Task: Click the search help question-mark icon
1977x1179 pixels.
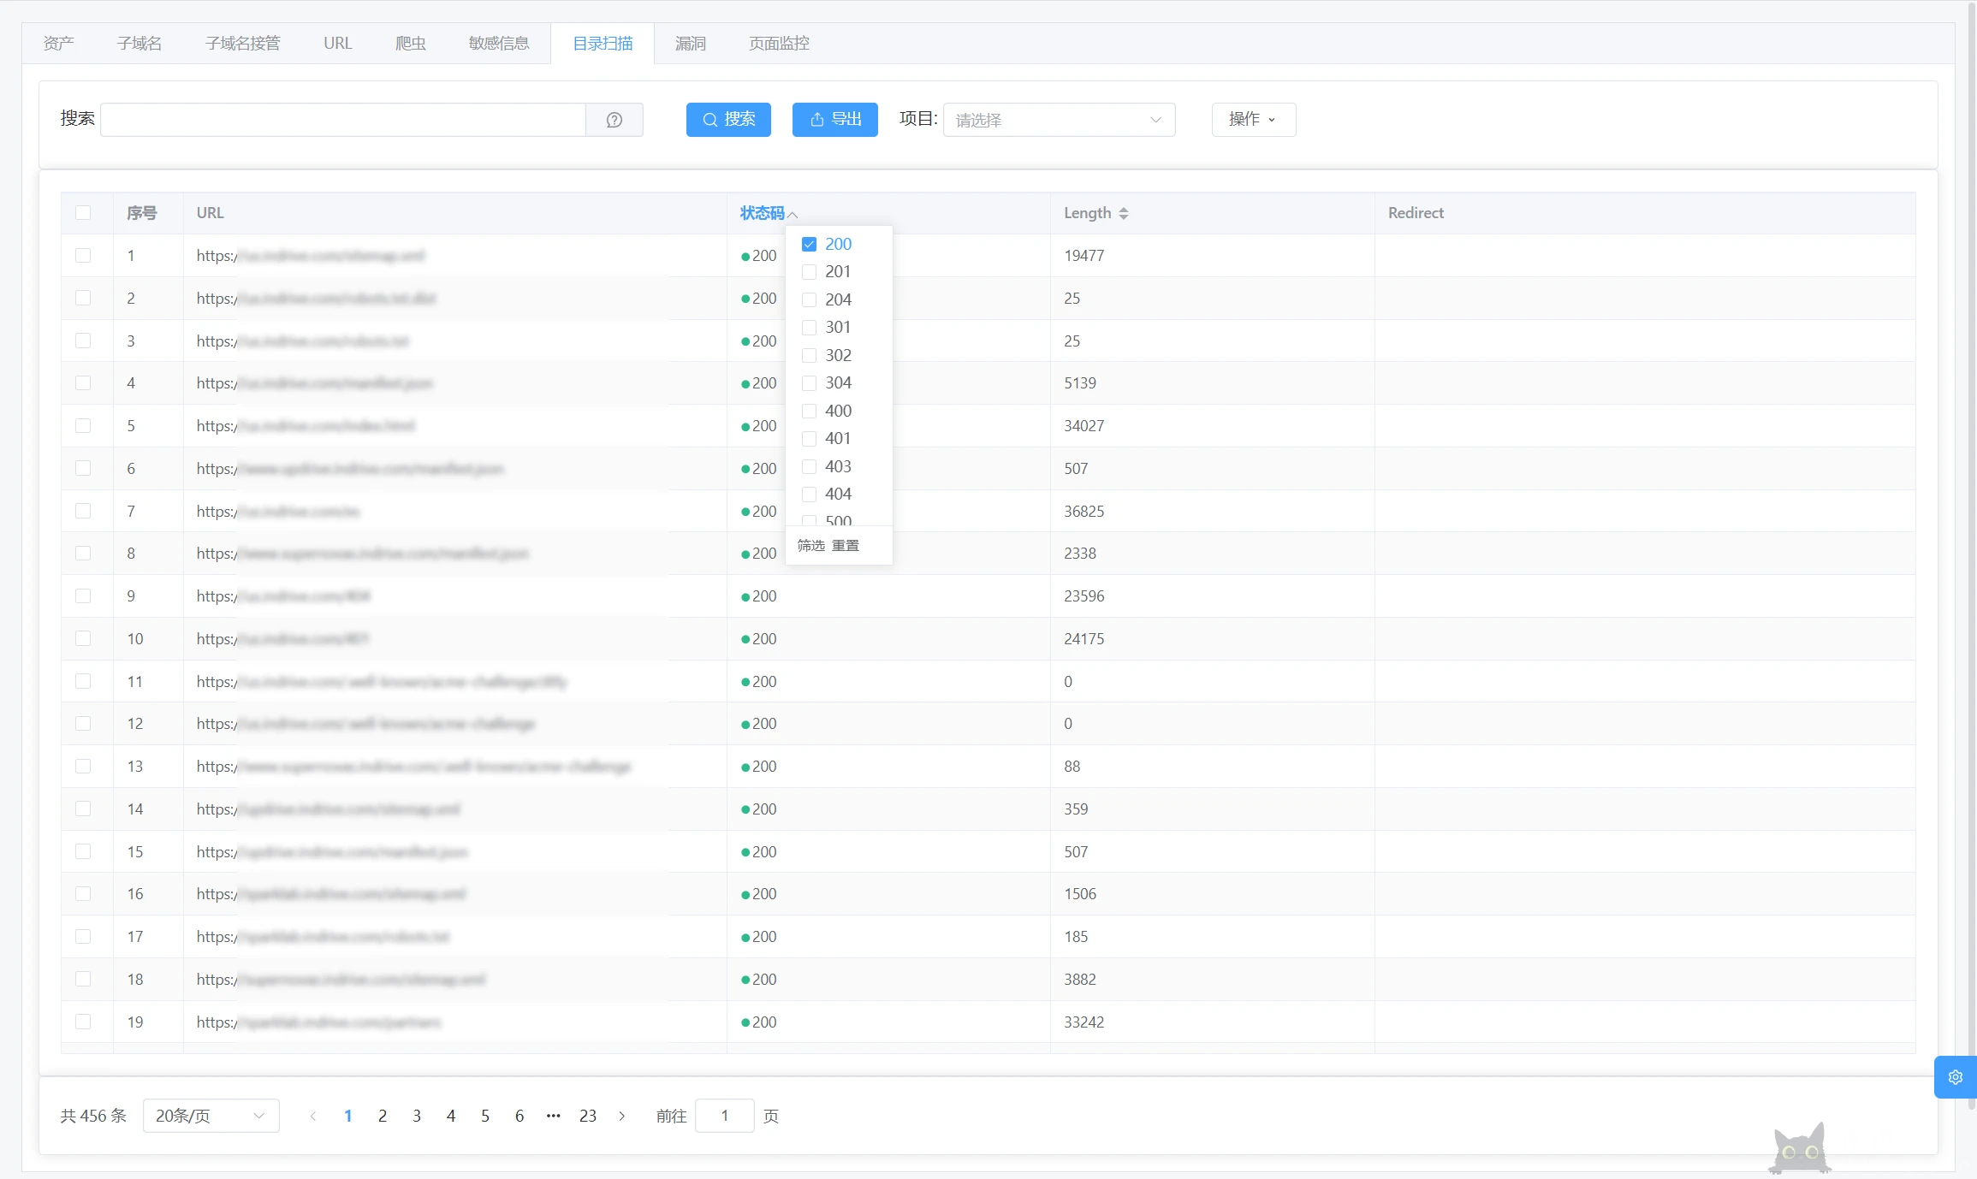Action: tap(614, 120)
